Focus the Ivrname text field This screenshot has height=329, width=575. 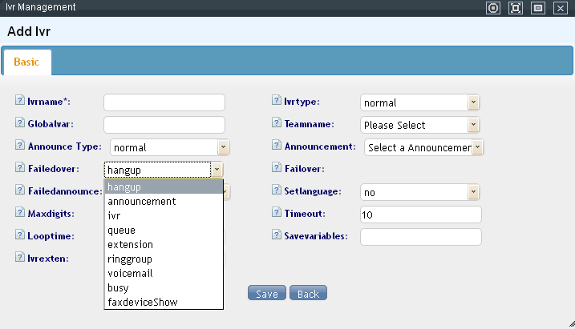[x=164, y=102]
